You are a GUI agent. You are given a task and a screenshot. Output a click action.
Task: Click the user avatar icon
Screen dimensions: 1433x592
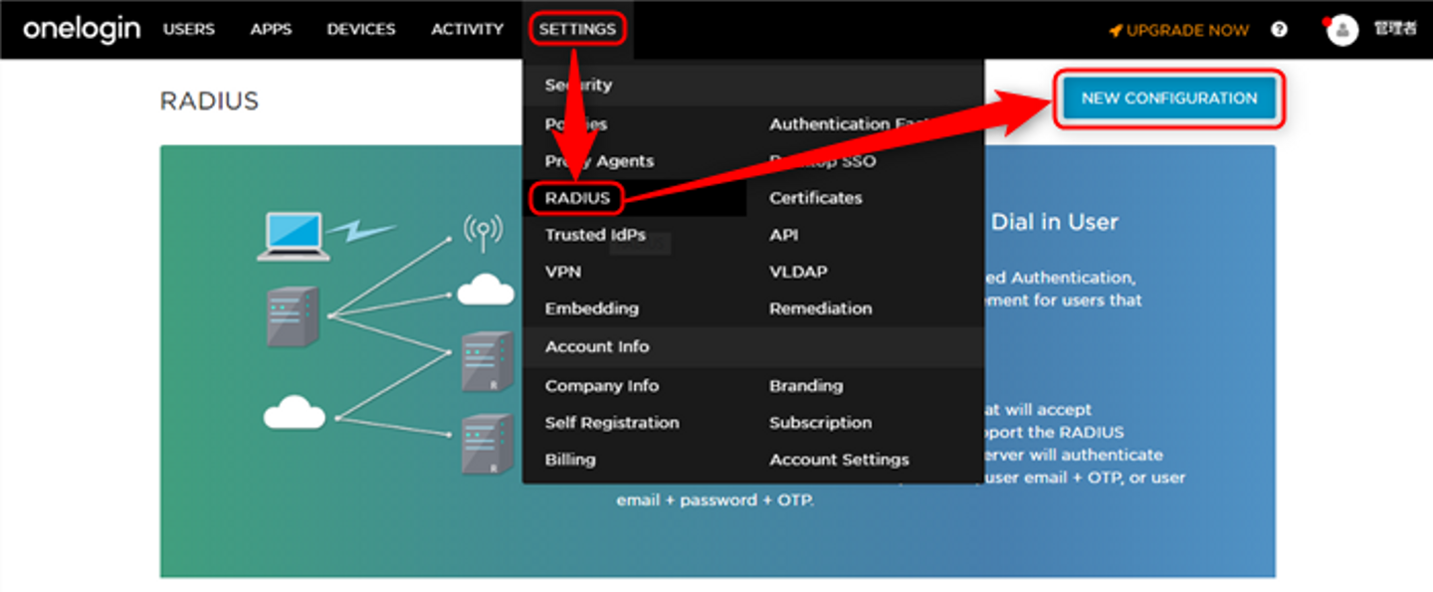click(x=1342, y=30)
